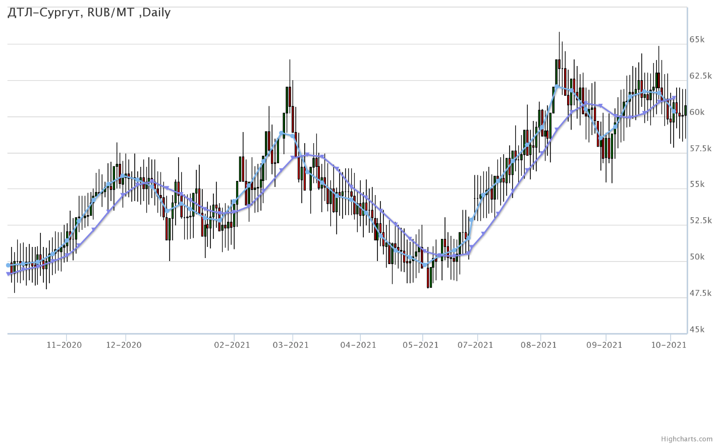Click the 65k price axis label
This screenshot has height=445, width=720.
[697, 40]
